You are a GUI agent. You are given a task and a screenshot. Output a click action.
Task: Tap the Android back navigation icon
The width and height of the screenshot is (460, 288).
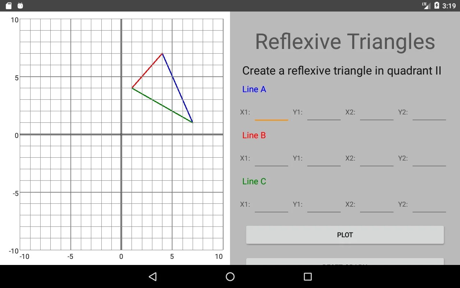pos(153,276)
